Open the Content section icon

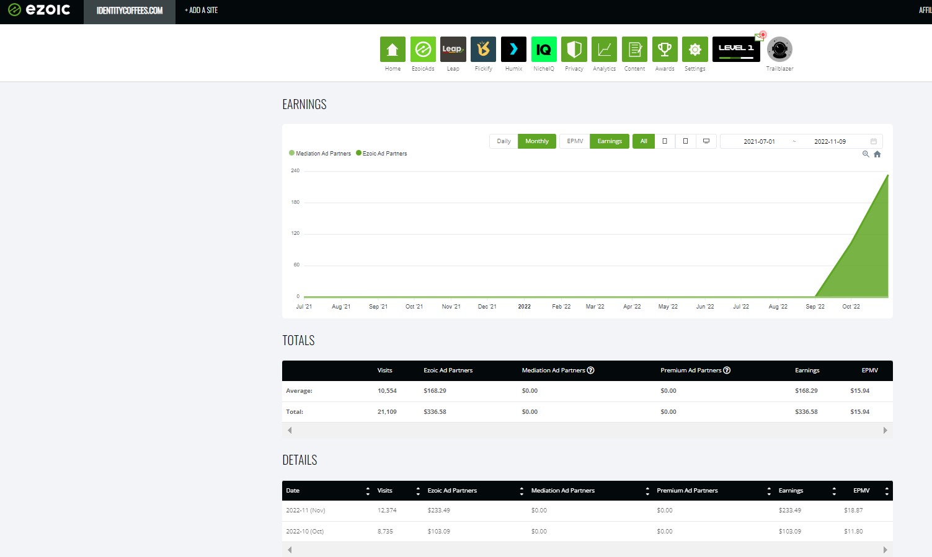[x=634, y=50]
